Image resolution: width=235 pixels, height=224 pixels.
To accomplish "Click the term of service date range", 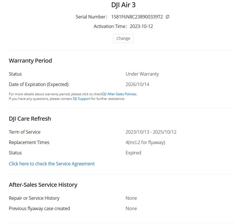I will point(151,132).
